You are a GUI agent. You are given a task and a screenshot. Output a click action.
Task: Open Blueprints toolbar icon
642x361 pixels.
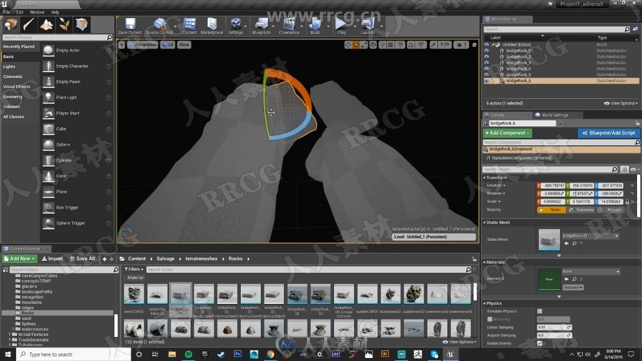[261, 26]
